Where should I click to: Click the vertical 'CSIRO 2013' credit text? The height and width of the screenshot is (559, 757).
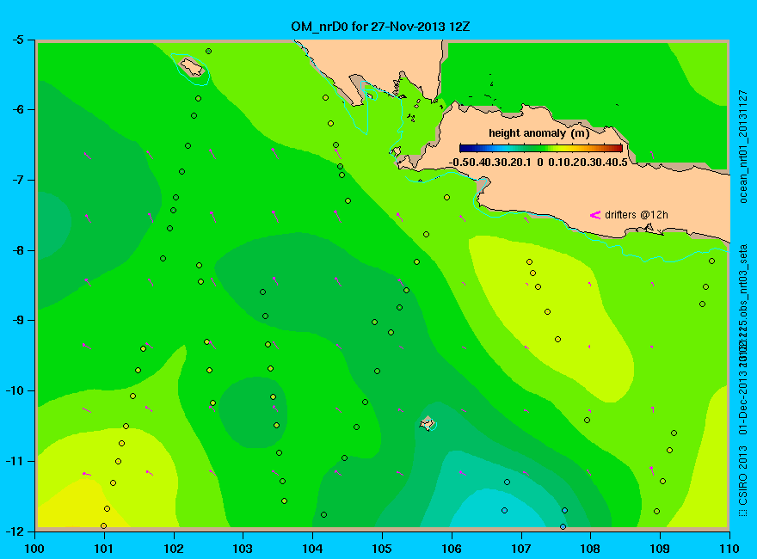[x=743, y=475]
